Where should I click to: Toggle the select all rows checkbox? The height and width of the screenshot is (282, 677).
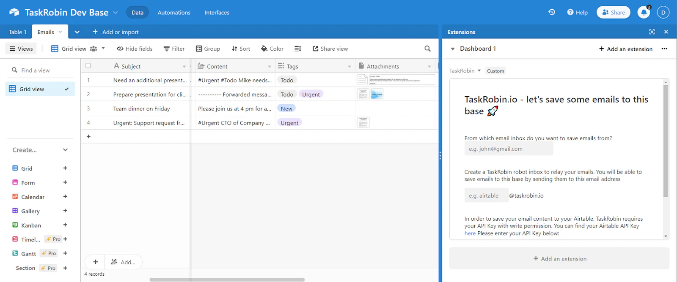88,66
